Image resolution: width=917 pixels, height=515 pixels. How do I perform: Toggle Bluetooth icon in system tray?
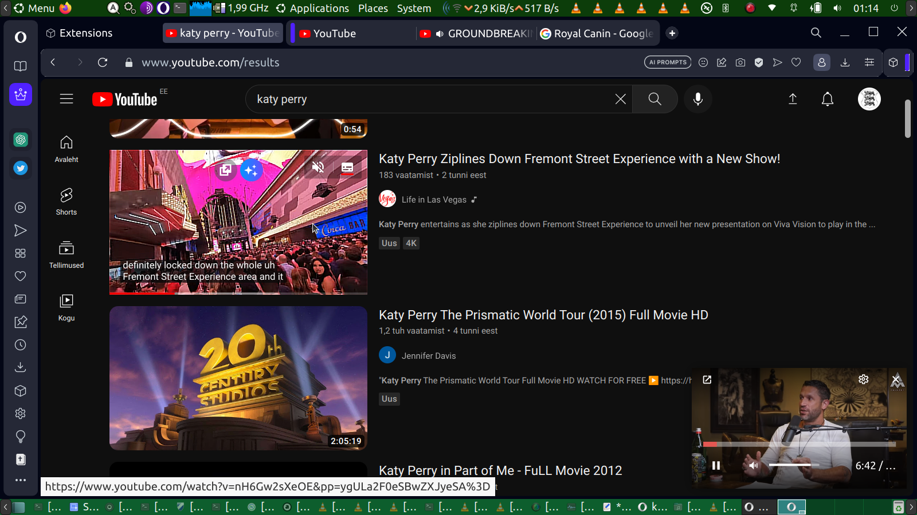click(x=726, y=8)
